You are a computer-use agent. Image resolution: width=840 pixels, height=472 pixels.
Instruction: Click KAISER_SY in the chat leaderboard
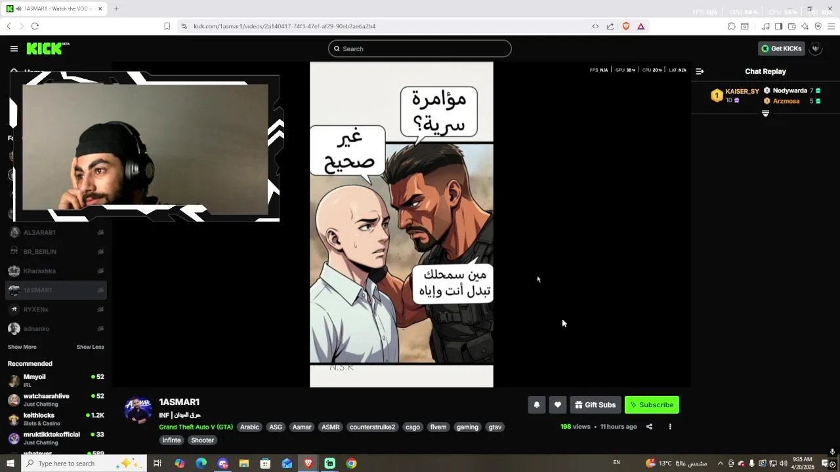coord(742,92)
